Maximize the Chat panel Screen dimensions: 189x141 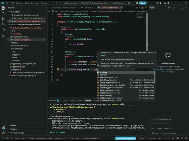182,8
